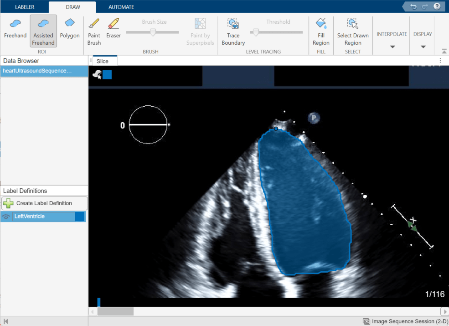Select the heartUltrasoundSequence in Data Browser
The image size is (449, 326).
[x=41, y=71]
